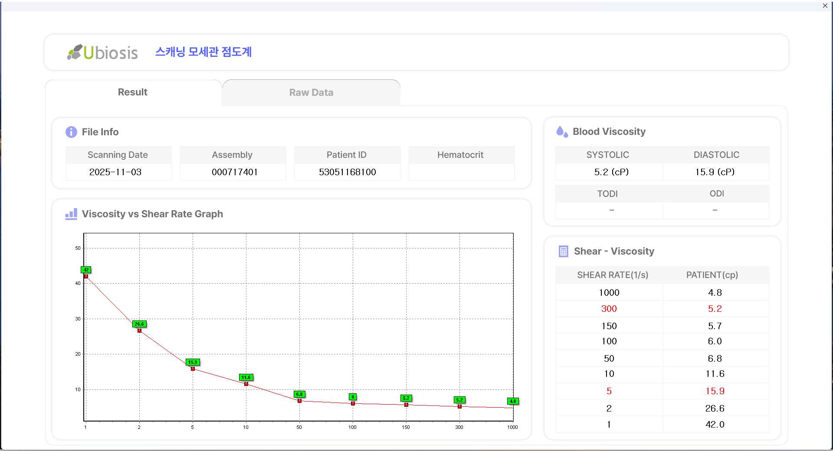833x451 pixels.
Task: Select the red shear rate 300 row
Action: (x=609, y=309)
